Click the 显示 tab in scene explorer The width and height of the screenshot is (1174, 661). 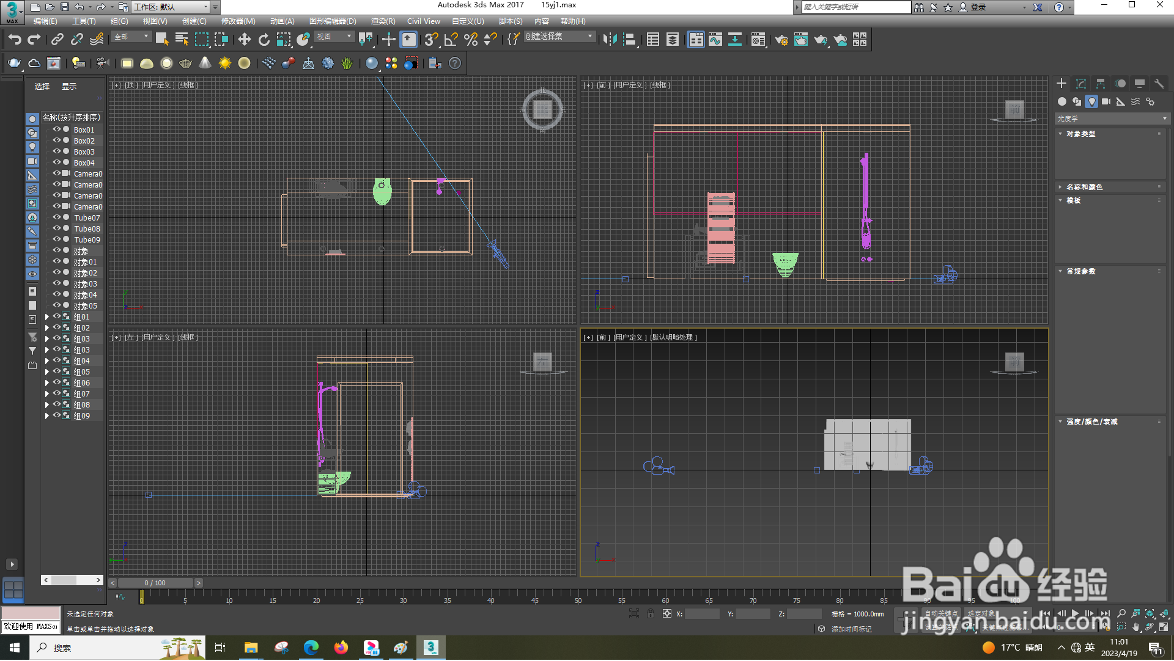tap(69, 87)
